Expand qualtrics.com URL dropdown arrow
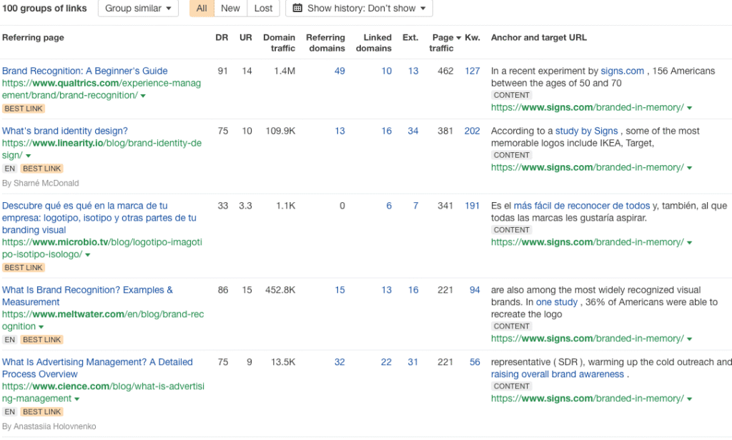The width and height of the screenshot is (732, 440). [143, 96]
